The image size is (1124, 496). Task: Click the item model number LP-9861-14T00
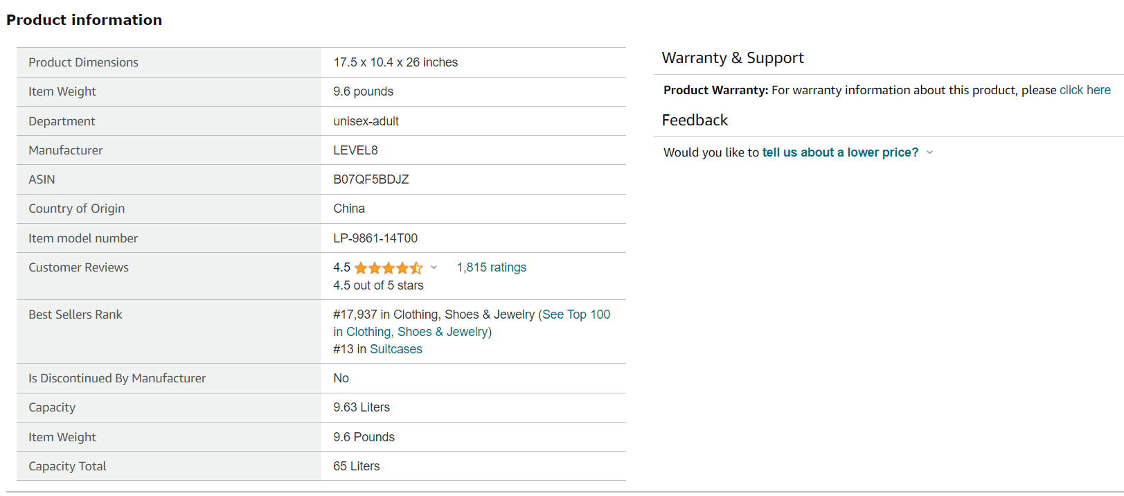pyautogui.click(x=375, y=238)
